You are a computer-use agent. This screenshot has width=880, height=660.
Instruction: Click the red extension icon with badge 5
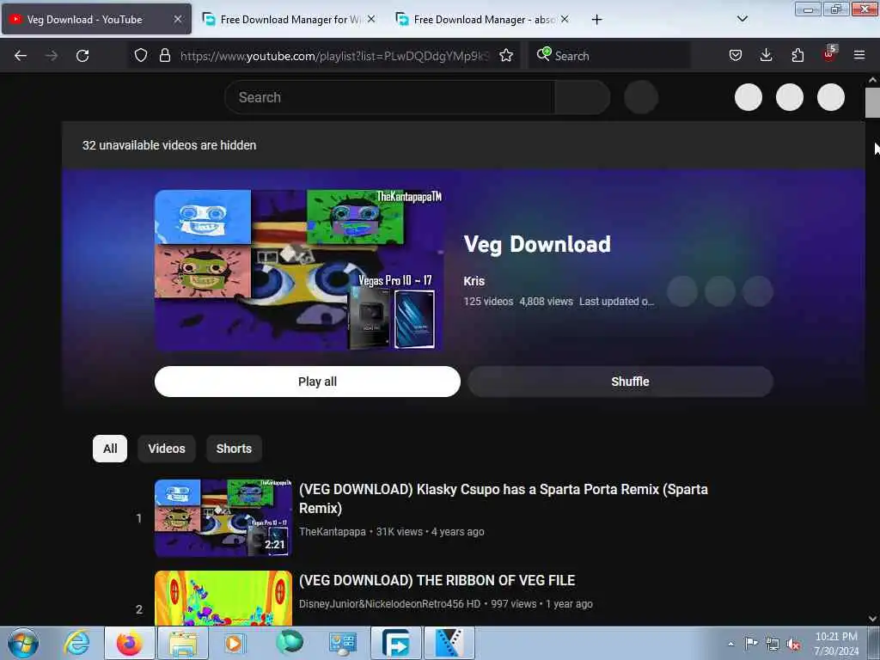pos(829,54)
